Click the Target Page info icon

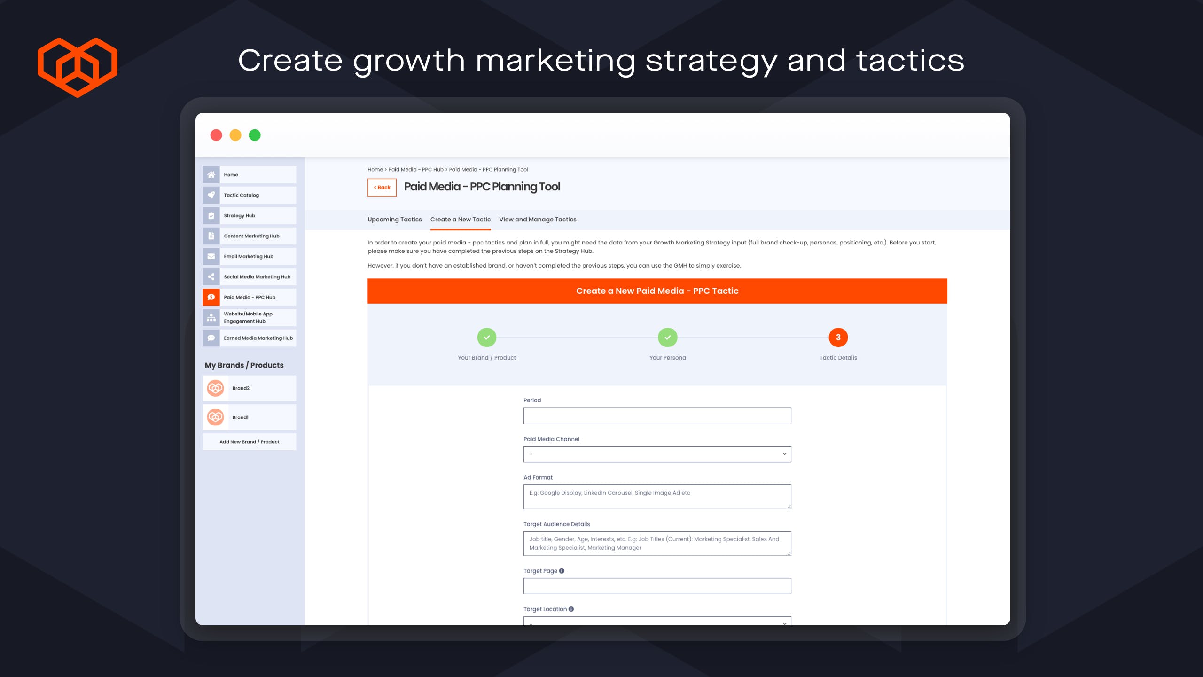coord(562,571)
